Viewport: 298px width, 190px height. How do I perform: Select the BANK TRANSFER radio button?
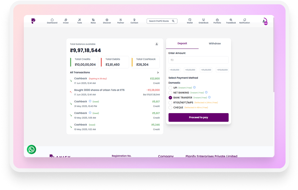coord(170,98)
